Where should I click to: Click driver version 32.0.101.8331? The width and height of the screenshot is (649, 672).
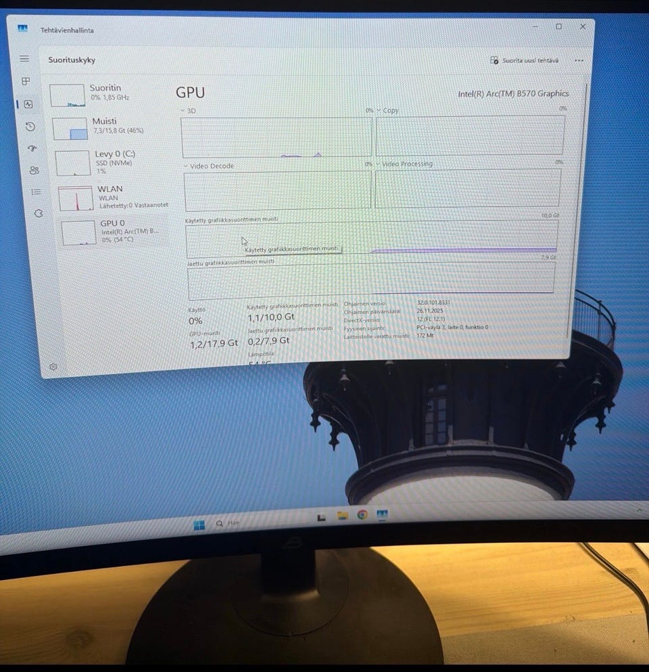tap(433, 303)
